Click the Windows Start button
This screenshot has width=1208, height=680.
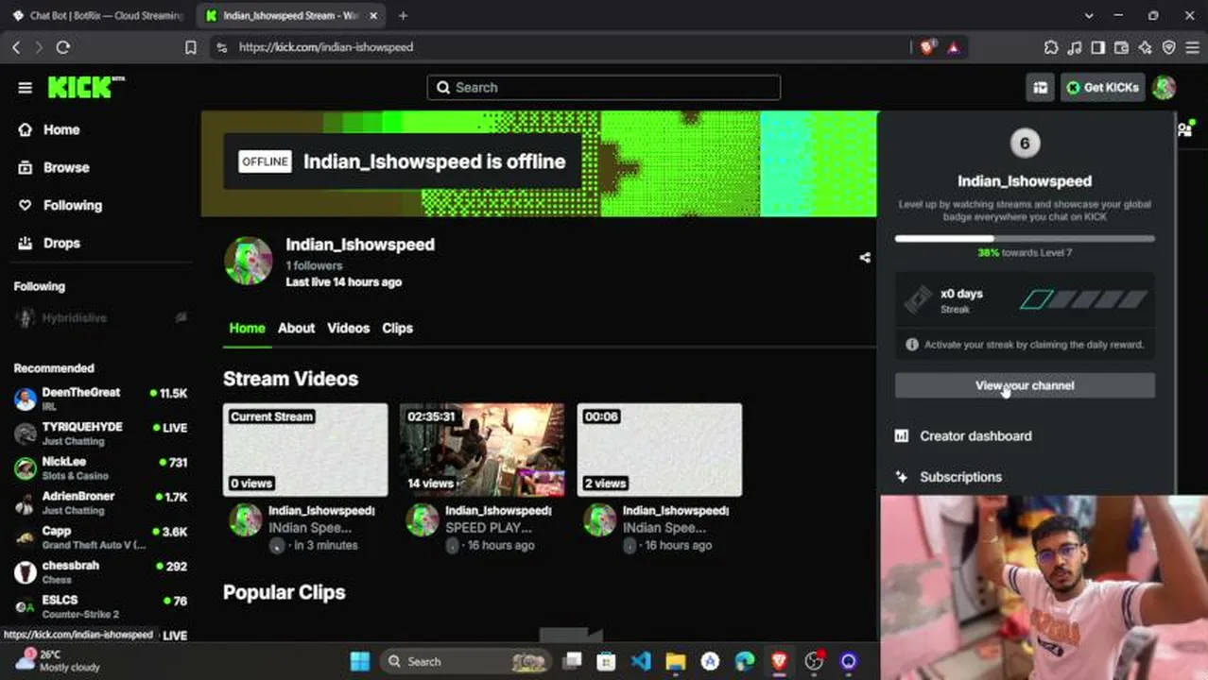click(x=359, y=661)
